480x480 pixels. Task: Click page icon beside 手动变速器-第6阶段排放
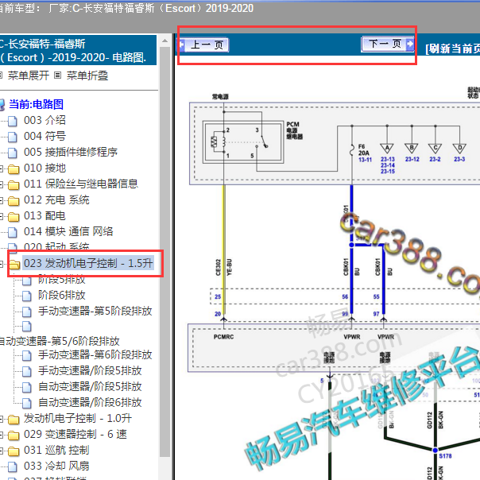27,356
